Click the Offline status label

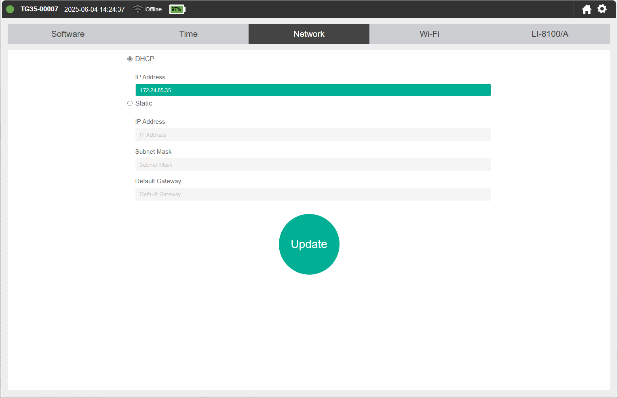pos(153,9)
